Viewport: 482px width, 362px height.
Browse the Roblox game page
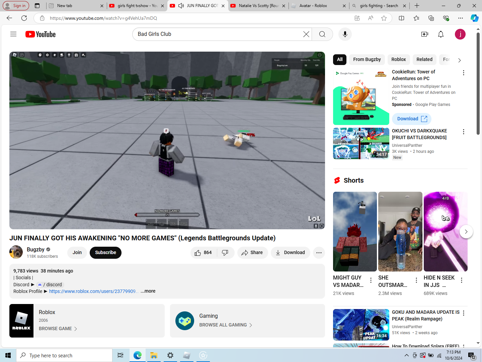(x=58, y=329)
